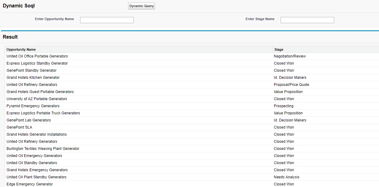Click the GenePoint SLA opportunity

point(19,127)
